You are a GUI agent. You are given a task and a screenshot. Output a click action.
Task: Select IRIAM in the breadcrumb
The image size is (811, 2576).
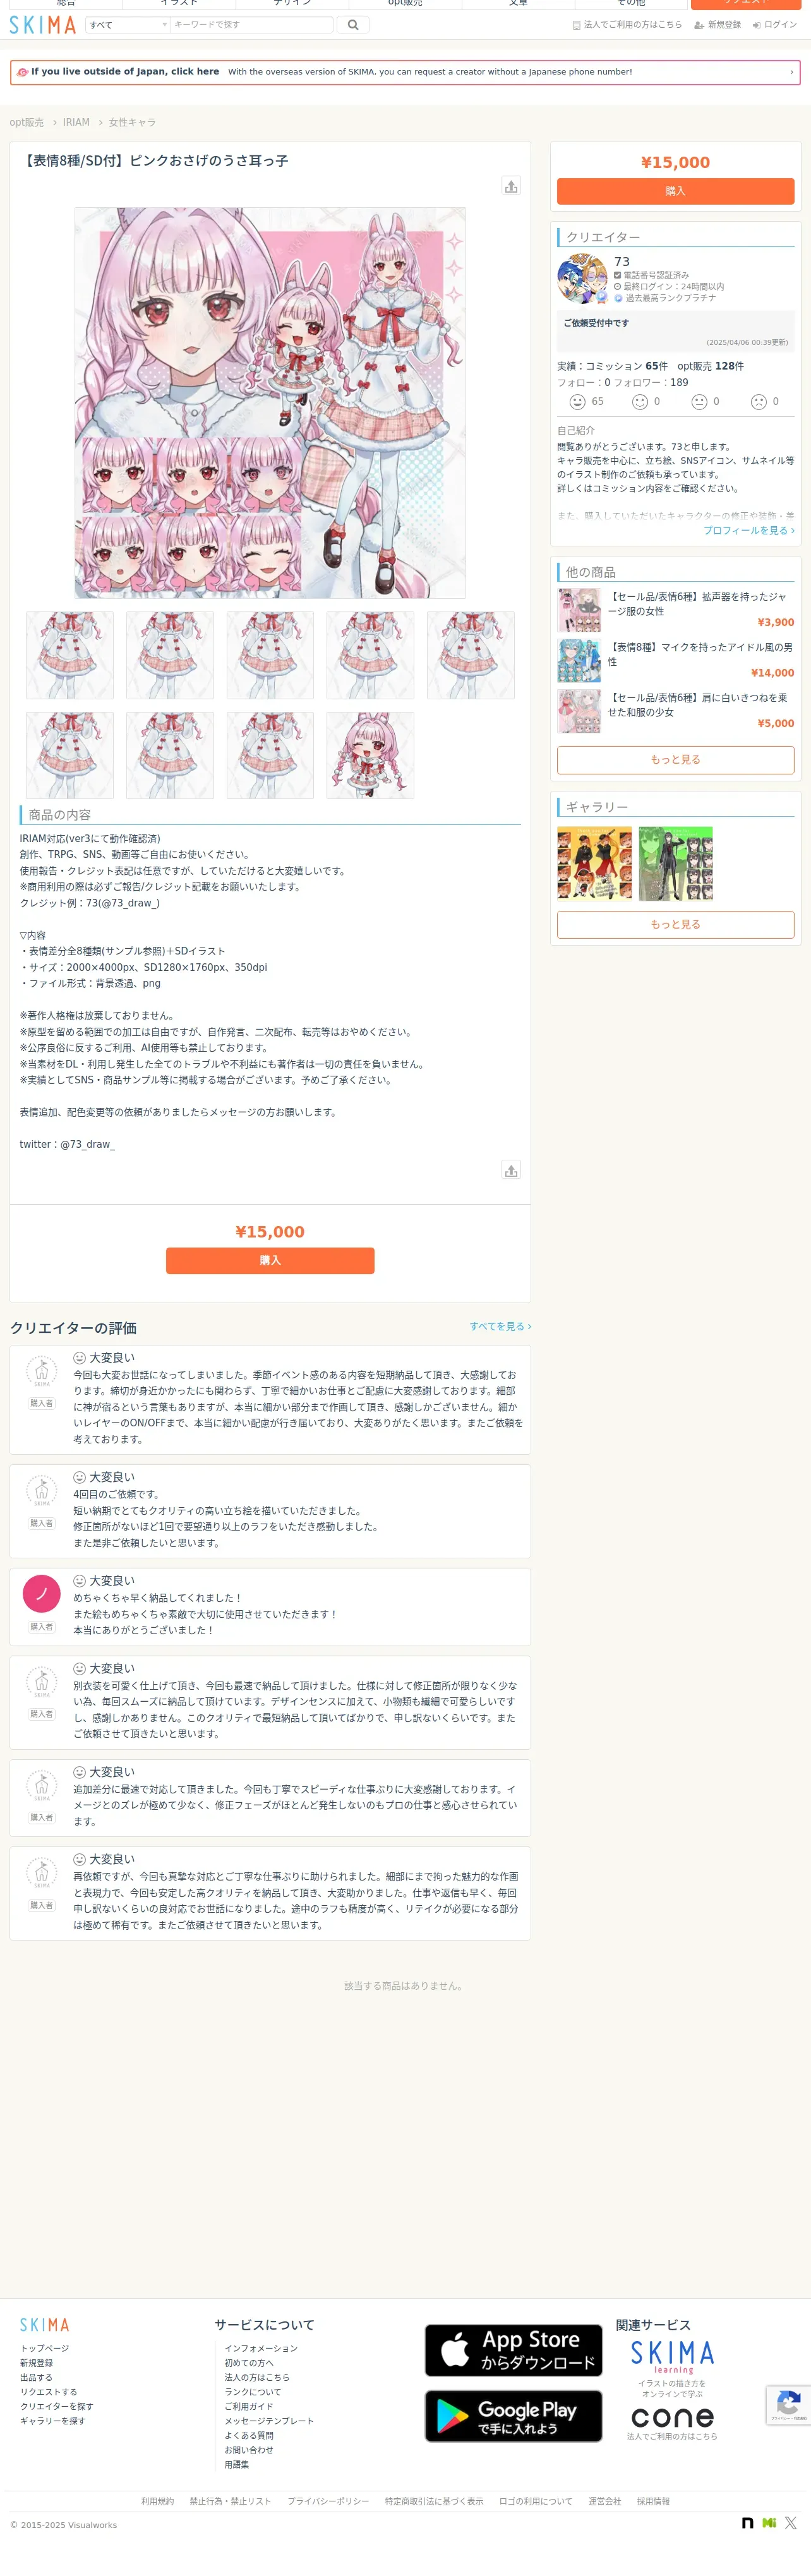[x=76, y=122]
